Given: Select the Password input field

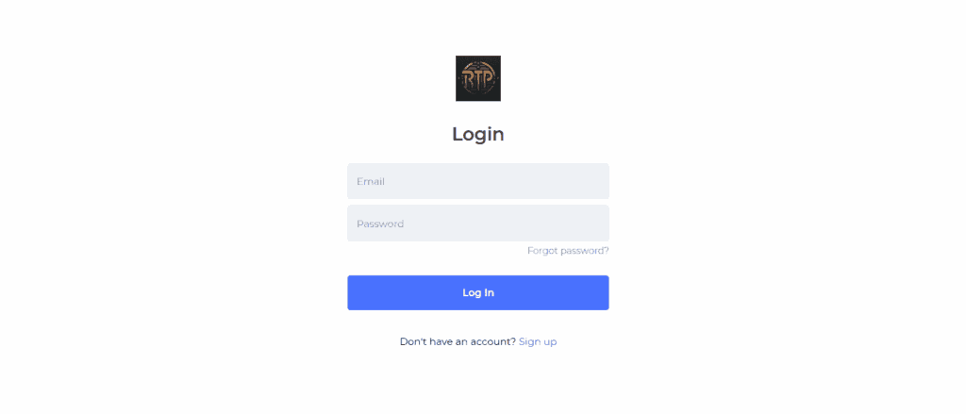Looking at the screenshot, I should [478, 224].
